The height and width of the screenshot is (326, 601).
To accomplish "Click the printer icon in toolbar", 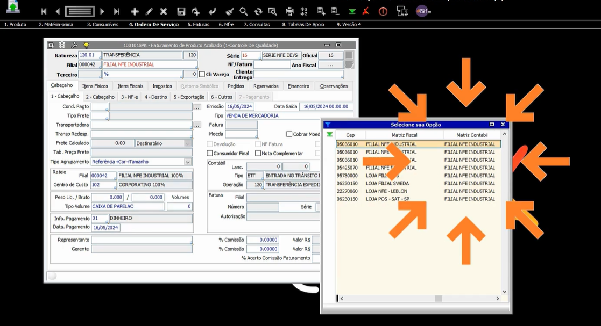I will pos(290,11).
